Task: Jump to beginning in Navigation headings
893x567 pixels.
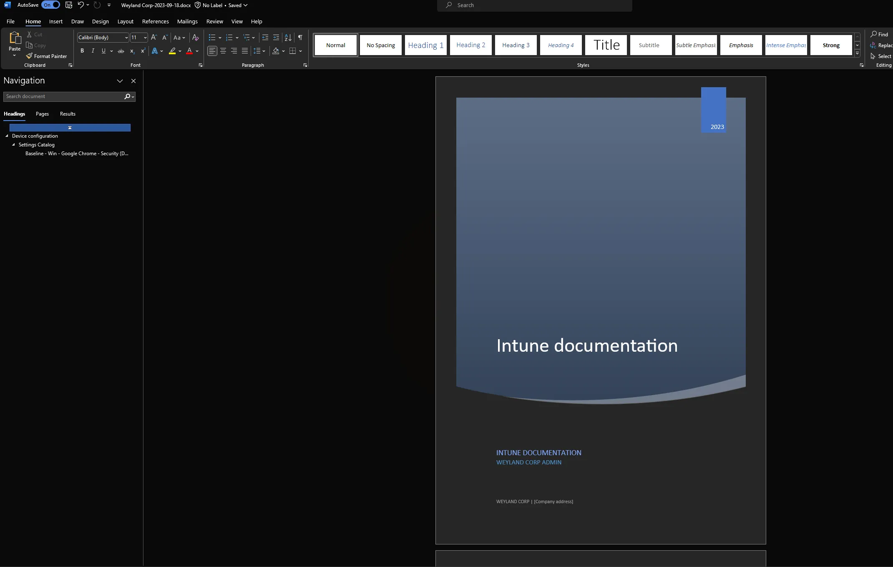Action: point(70,128)
